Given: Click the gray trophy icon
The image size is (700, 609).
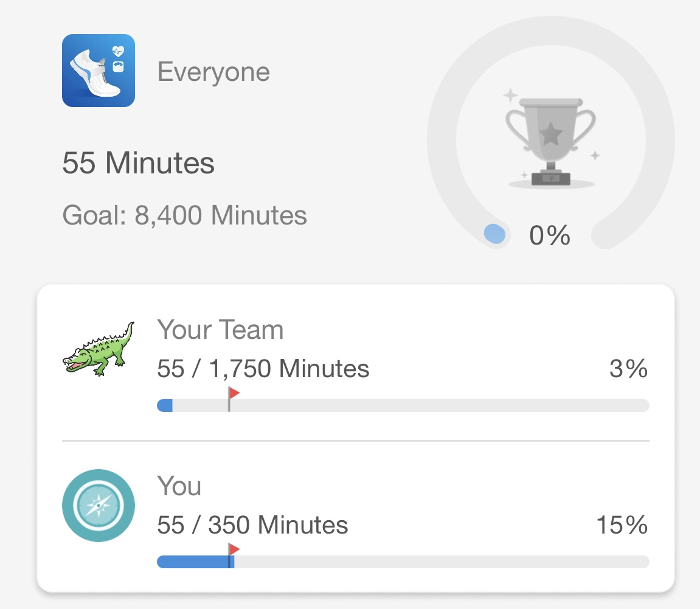Looking at the screenshot, I should [x=550, y=139].
